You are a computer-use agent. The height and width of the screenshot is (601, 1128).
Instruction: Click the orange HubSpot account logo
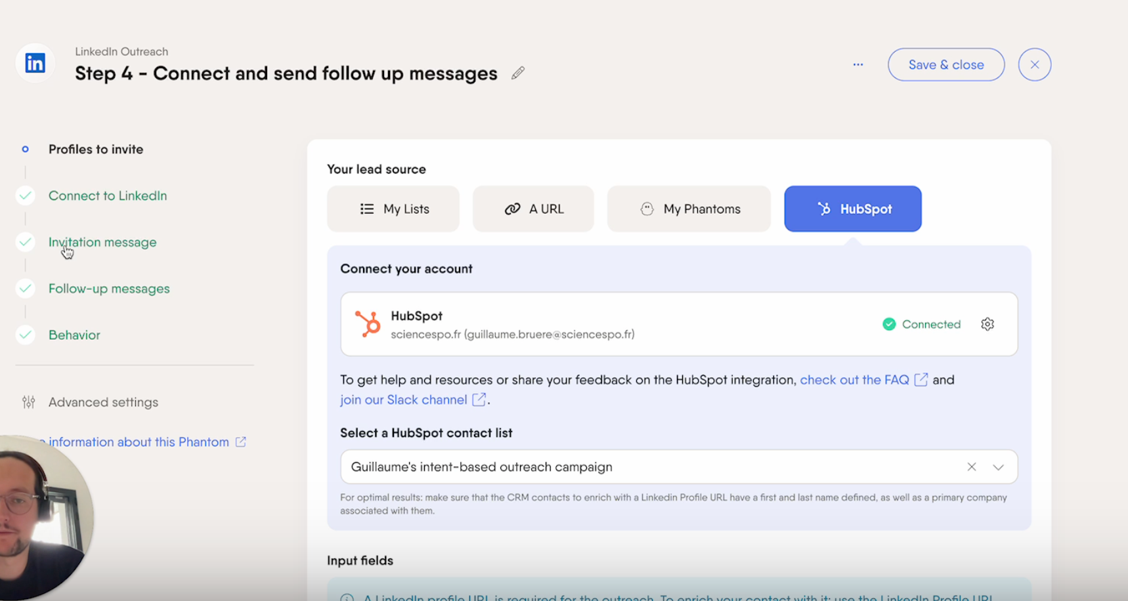click(x=368, y=324)
